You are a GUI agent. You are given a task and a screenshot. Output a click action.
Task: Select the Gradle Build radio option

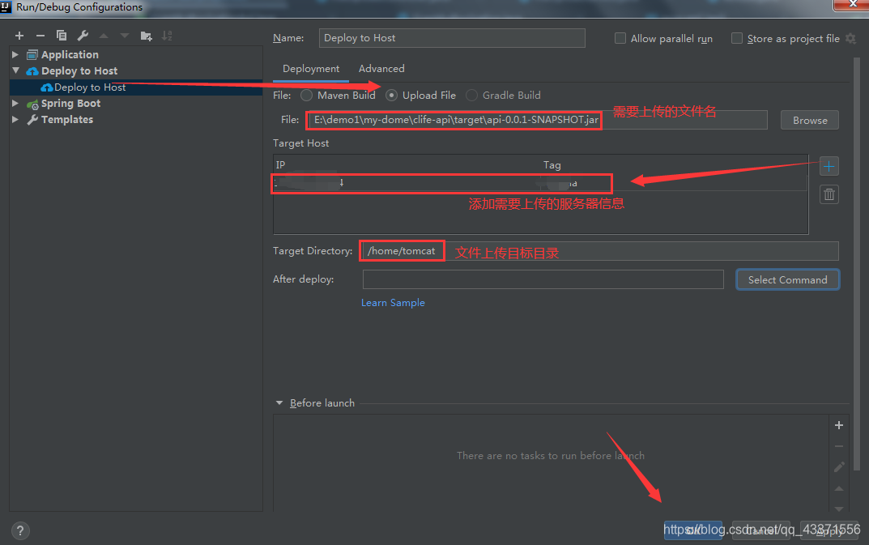coord(471,96)
